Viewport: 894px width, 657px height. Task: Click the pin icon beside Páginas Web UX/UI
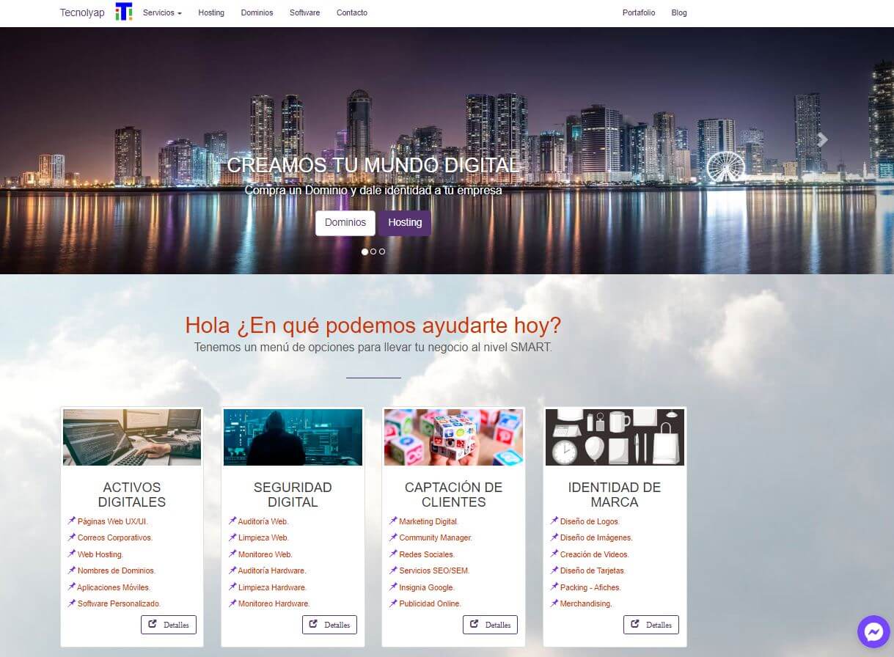pyautogui.click(x=72, y=521)
